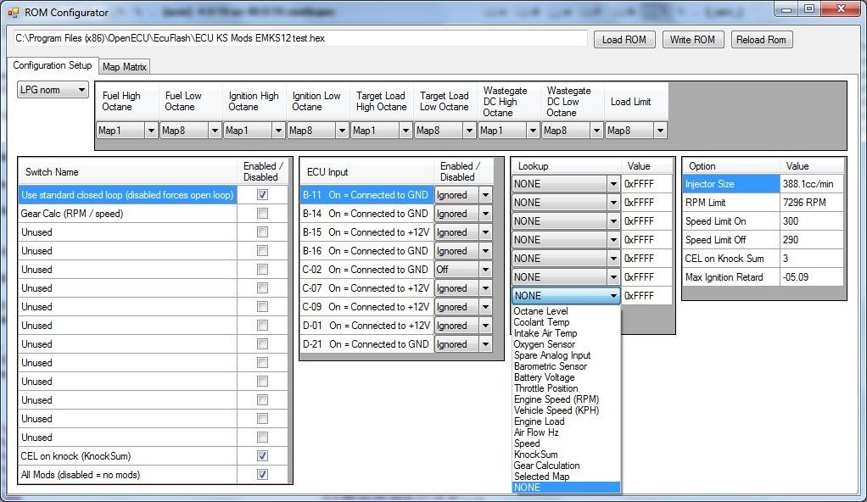Toggle 'Use standard closed loop' checkbox
This screenshot has width=867, height=502.
click(262, 195)
